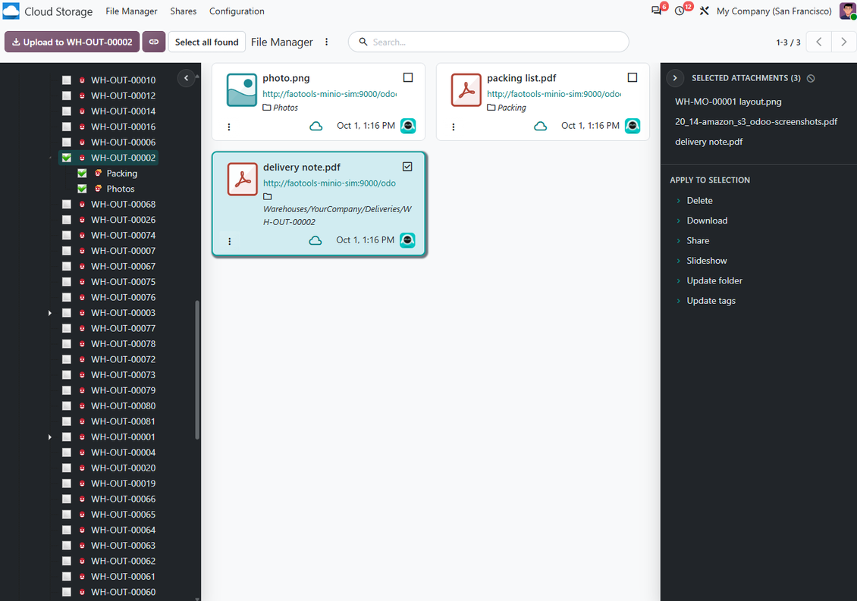The width and height of the screenshot is (857, 601).
Task: Open the photo.png URL link
Action: [x=330, y=94]
